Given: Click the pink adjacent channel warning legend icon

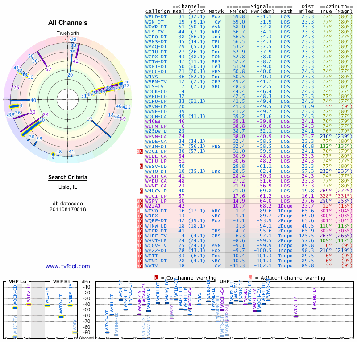Looking at the screenshot, I should point(250,277).
